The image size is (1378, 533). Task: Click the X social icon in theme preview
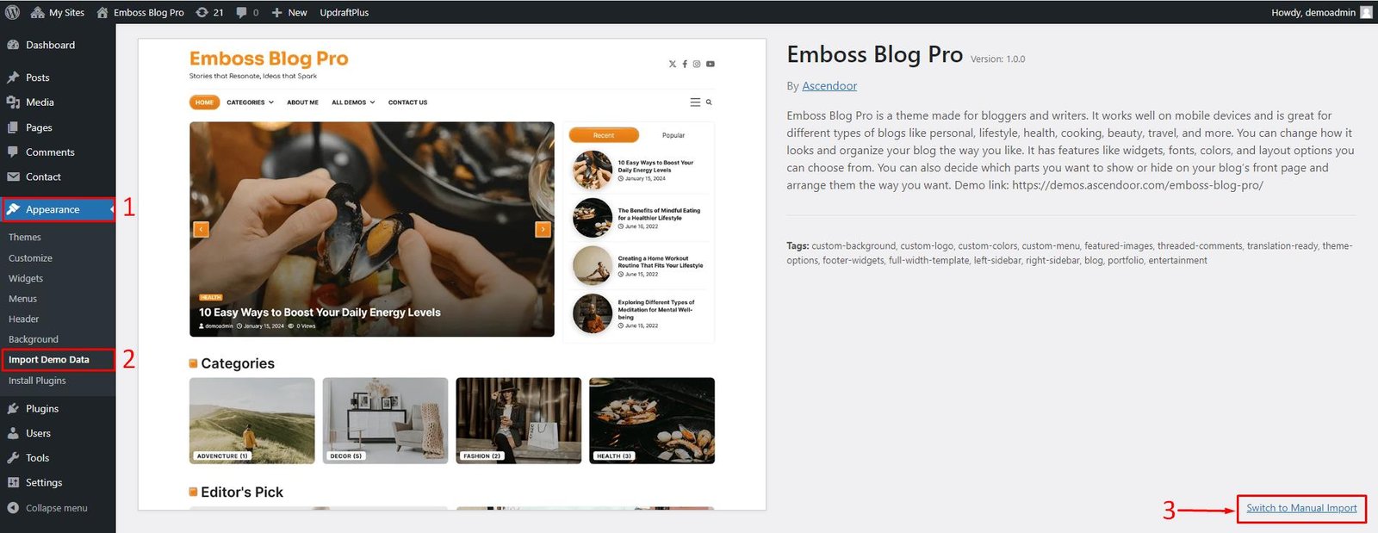673,64
